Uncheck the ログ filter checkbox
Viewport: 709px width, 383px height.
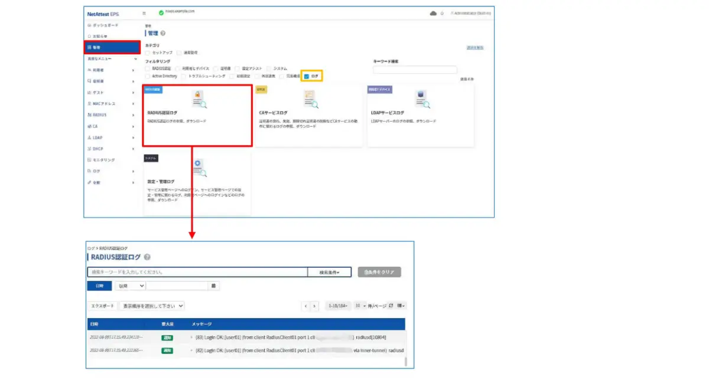(x=307, y=76)
